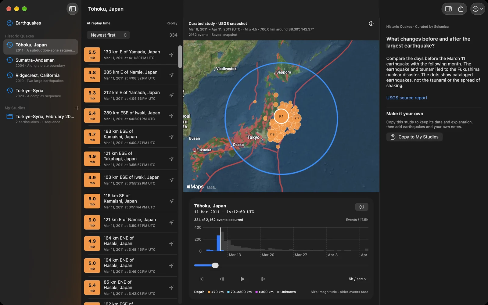Locate 212 km E of Yamada quake
This screenshot has width=488, height=305.
[171, 95]
